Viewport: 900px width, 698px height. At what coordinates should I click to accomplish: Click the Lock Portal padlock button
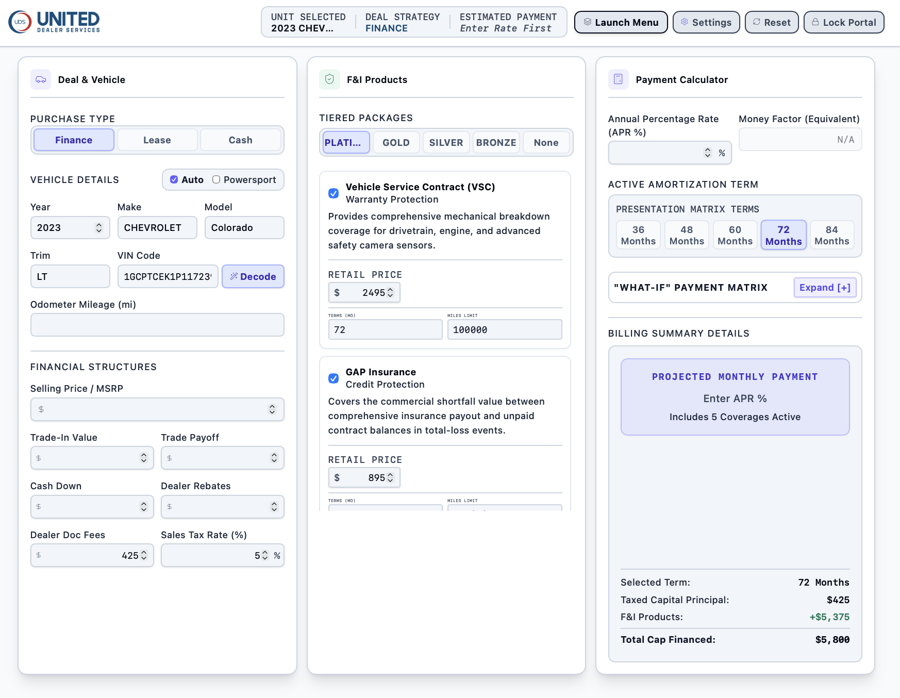pyautogui.click(x=844, y=22)
